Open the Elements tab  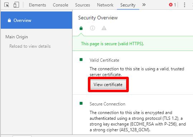(37, 5)
